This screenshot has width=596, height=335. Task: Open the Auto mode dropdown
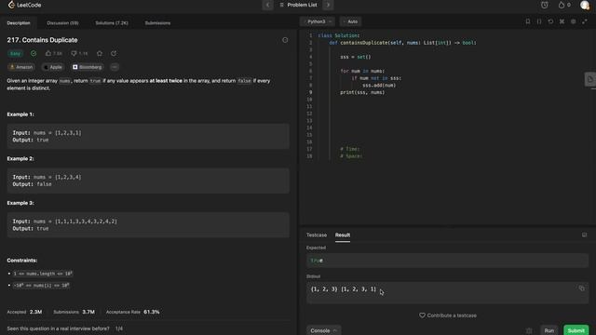pyautogui.click(x=350, y=21)
